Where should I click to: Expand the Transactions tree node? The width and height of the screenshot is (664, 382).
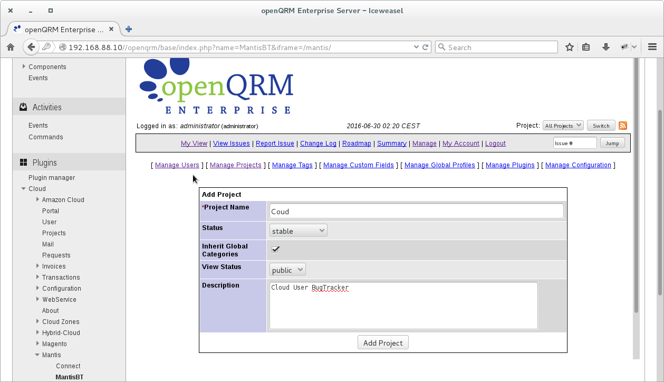point(37,277)
